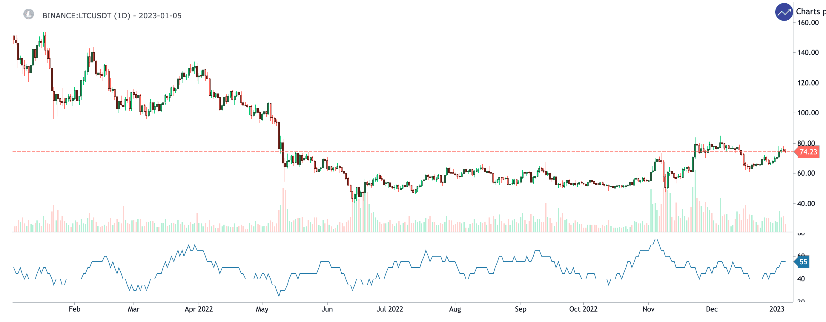The image size is (826, 322).
Task: Click the 60.00 price axis label
Action: click(806, 173)
